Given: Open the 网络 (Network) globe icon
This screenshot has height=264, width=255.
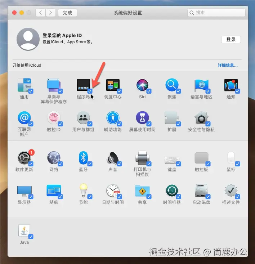Looking at the screenshot, I should click(x=54, y=158).
